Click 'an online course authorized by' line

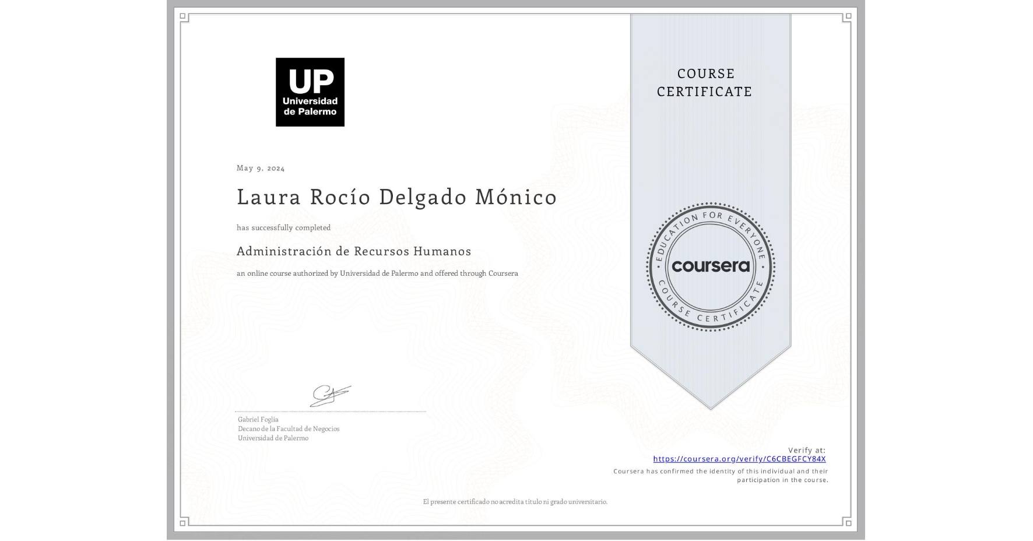point(377,273)
